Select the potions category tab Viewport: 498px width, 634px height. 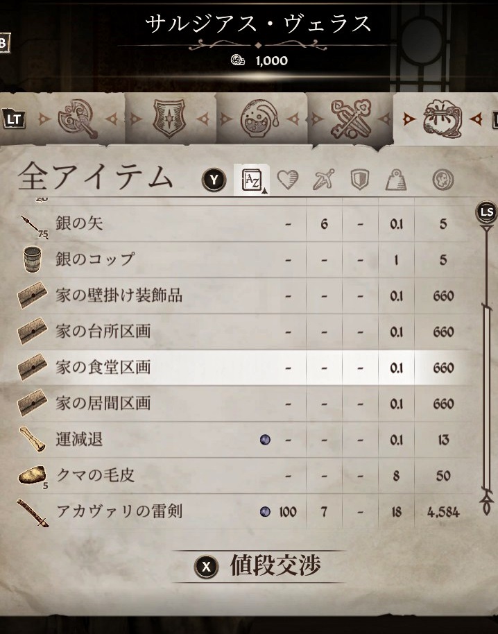260,119
